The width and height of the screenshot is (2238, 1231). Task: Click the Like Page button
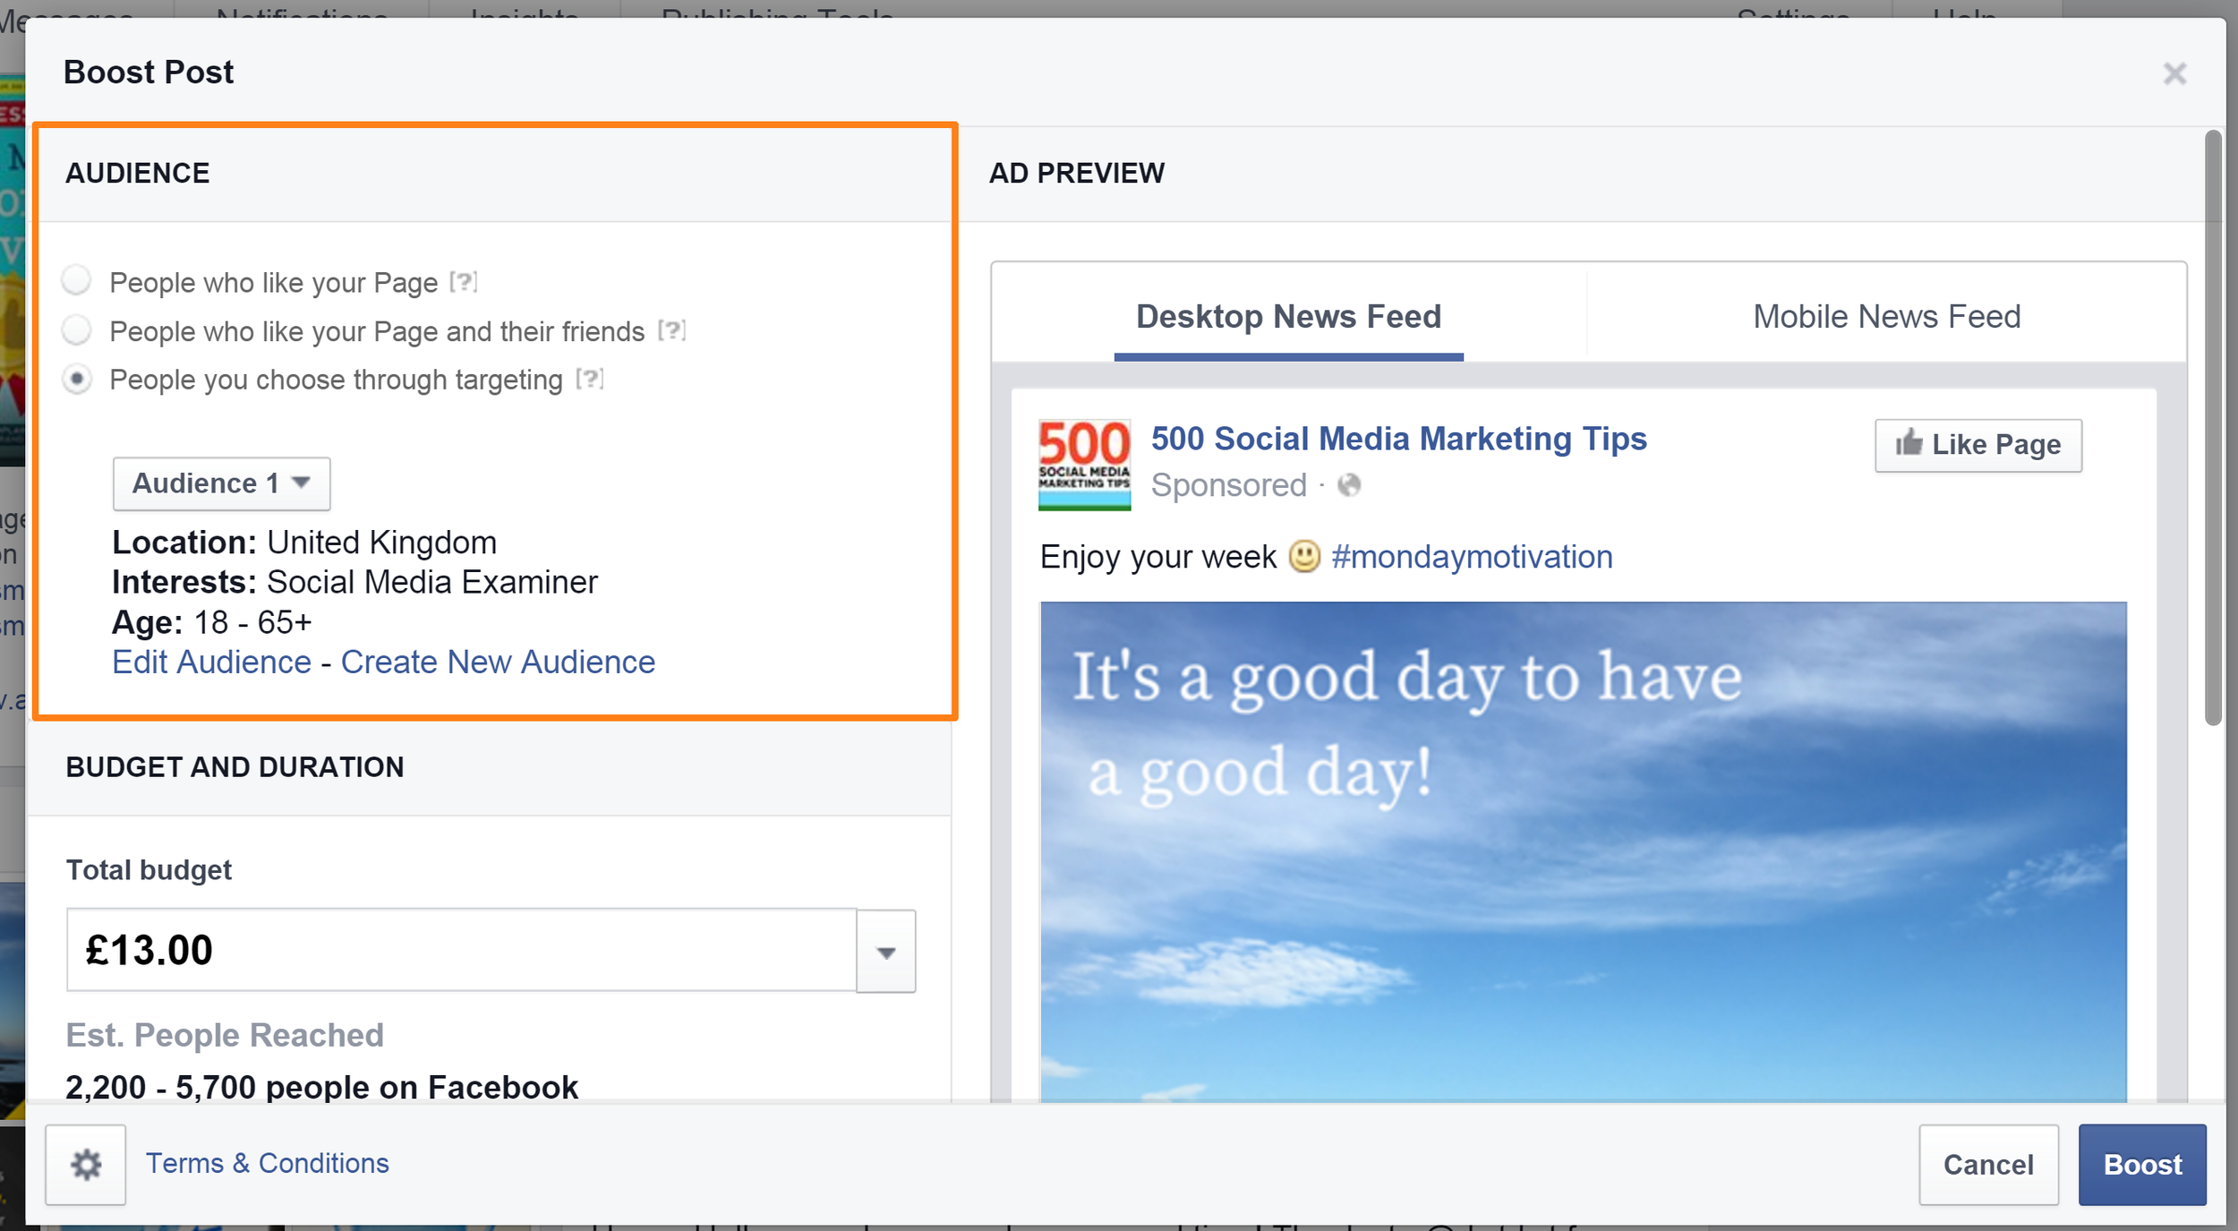[x=1978, y=445]
